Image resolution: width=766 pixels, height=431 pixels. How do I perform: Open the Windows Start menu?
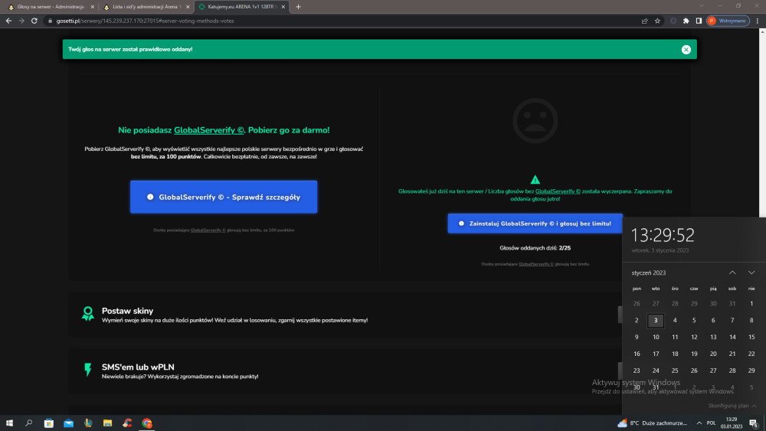point(9,423)
